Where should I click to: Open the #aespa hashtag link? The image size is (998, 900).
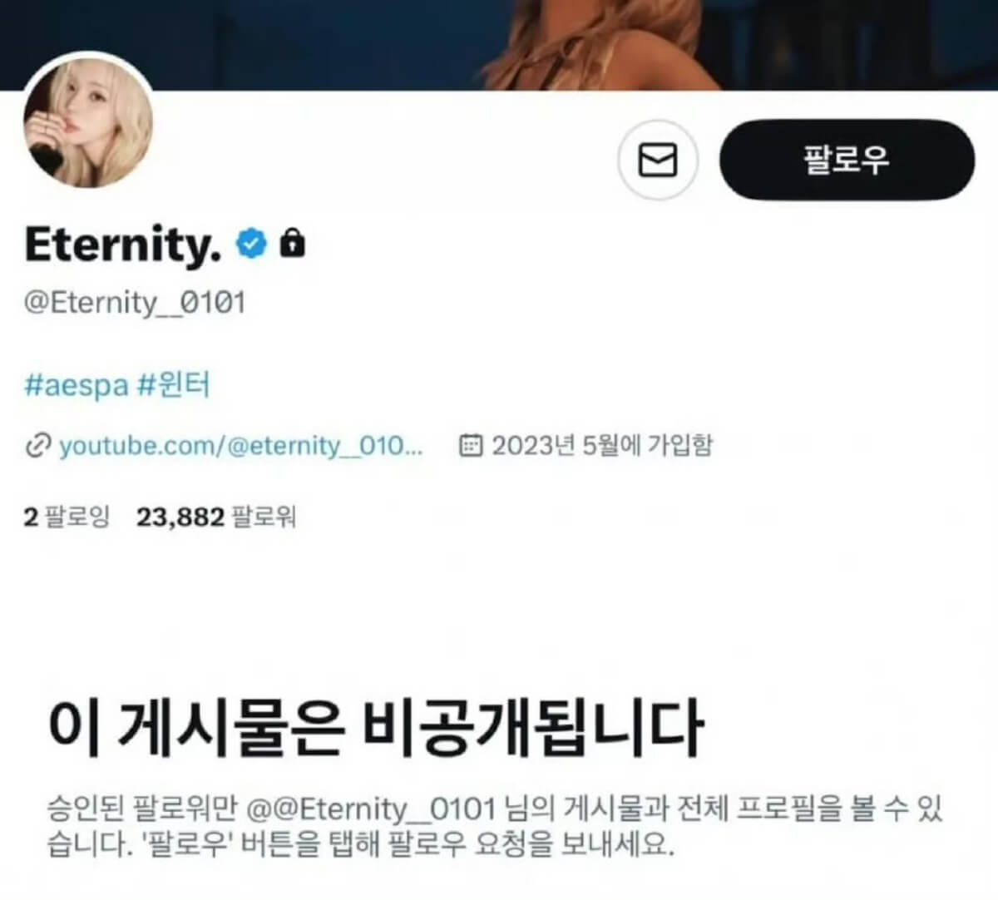[77, 386]
